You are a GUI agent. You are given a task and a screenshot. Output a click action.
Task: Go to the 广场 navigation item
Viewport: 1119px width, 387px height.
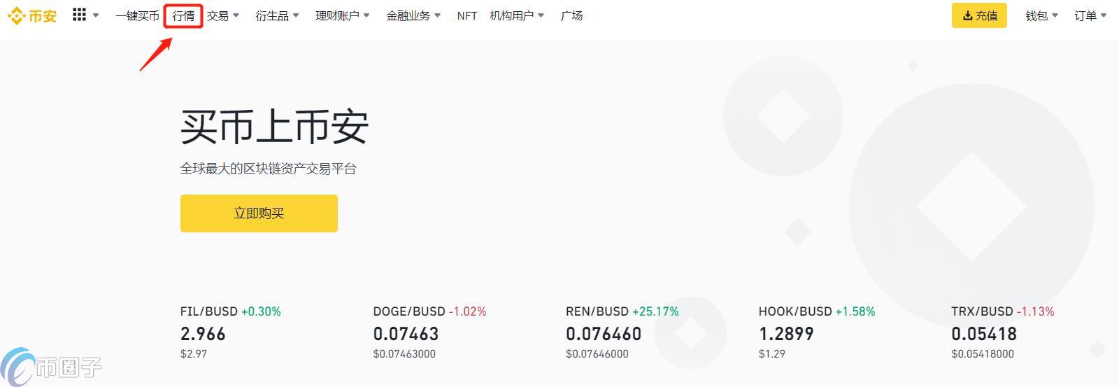click(571, 15)
